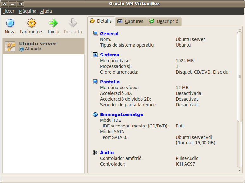
Task: Click the Sistema chip icon
Action: coord(95,55)
